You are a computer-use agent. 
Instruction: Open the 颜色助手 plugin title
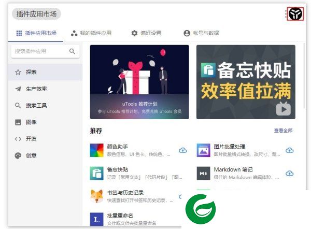[118, 147]
